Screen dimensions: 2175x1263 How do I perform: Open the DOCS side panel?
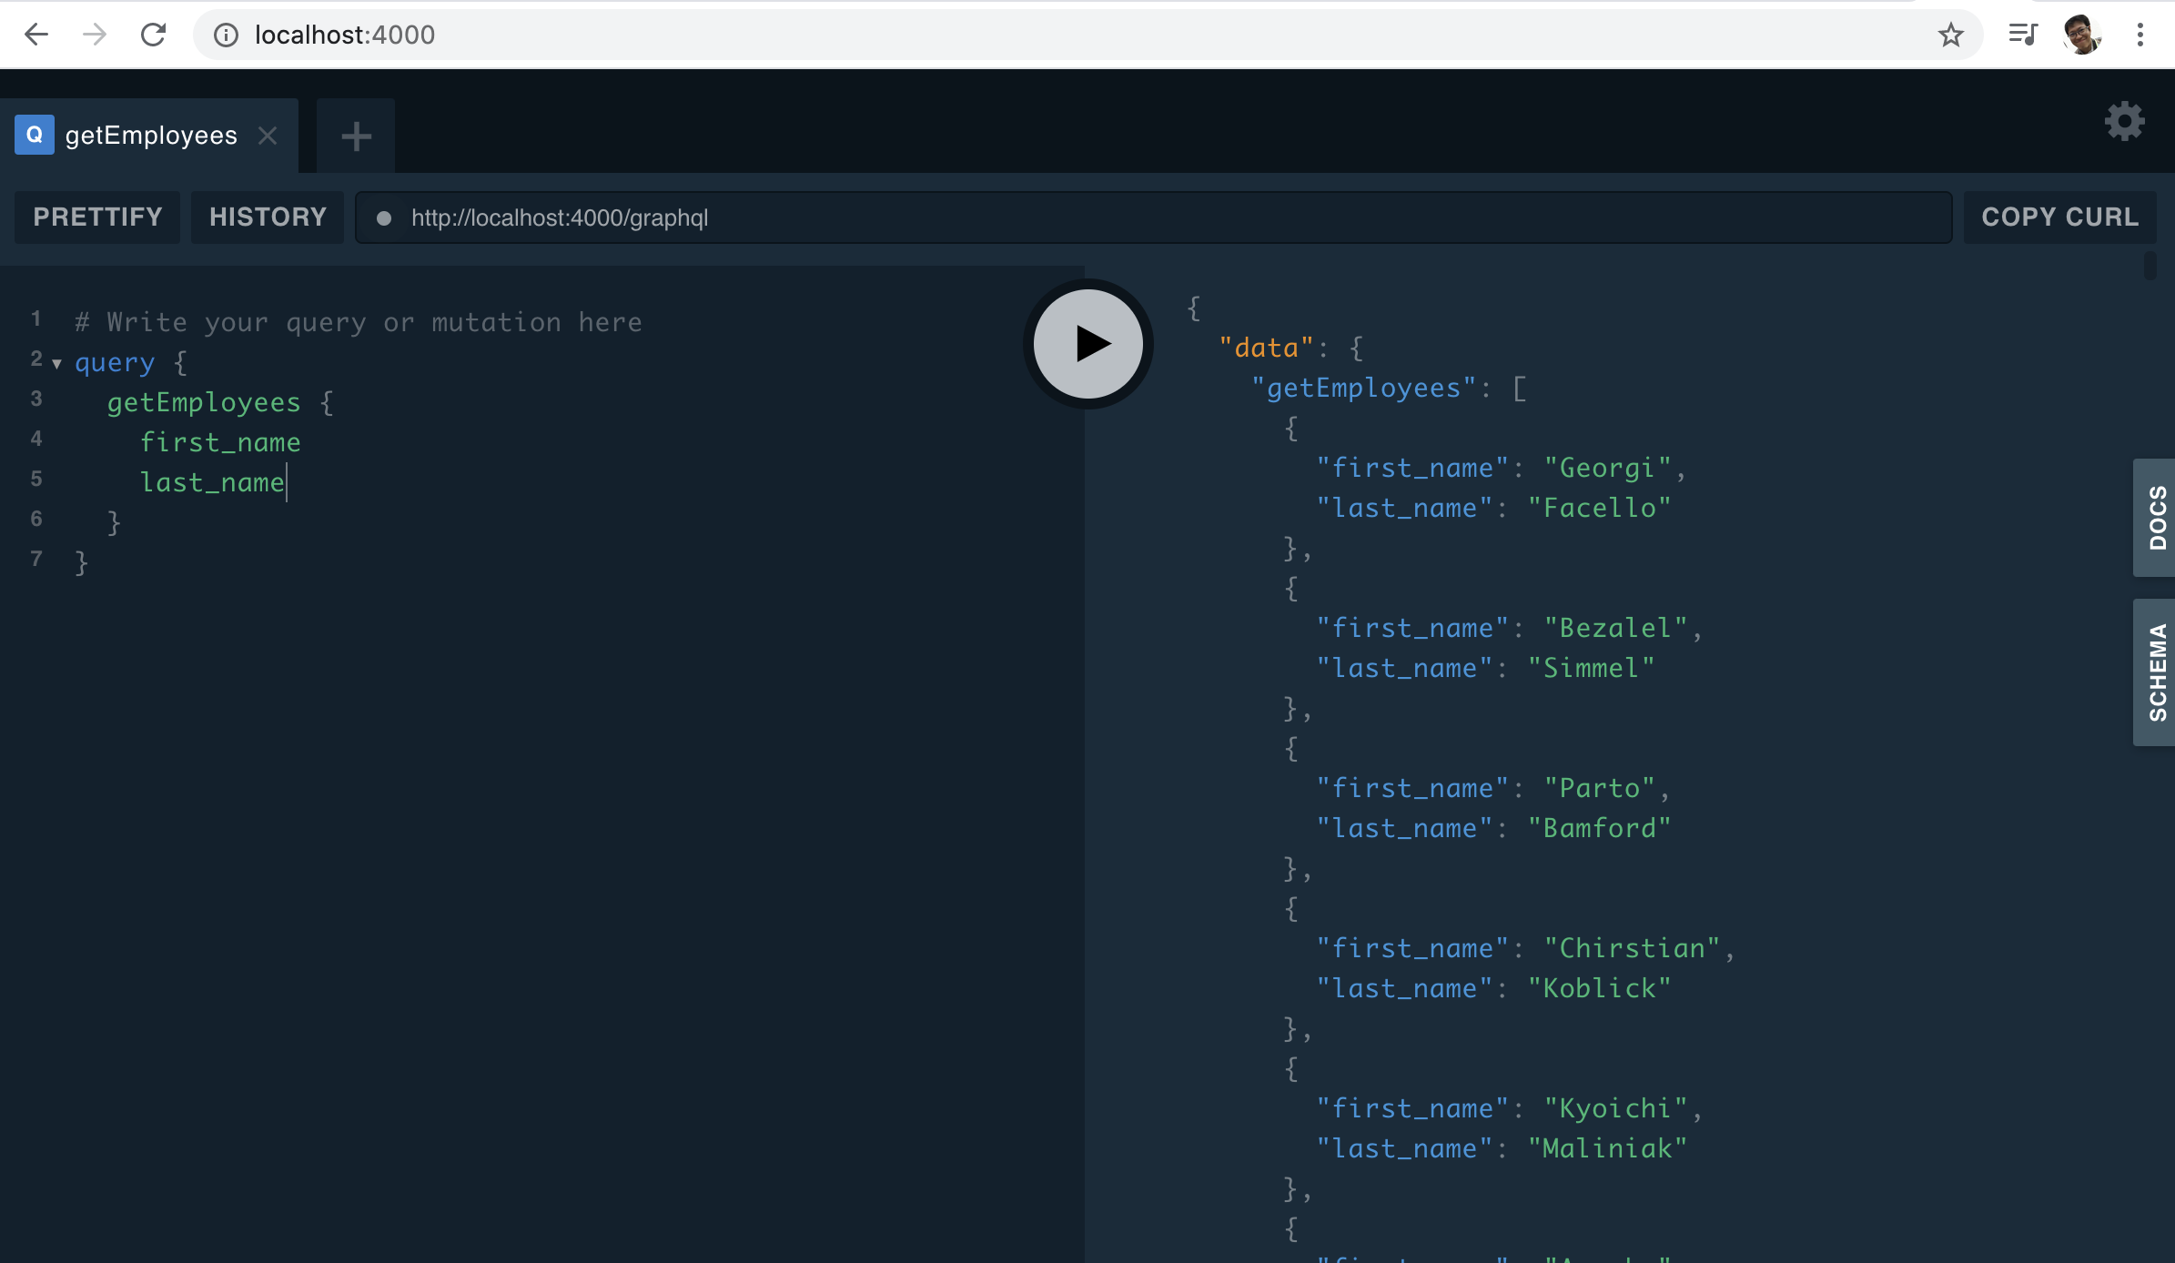tap(2156, 517)
